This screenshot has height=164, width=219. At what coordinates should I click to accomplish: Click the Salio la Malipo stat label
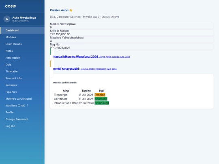(x=59, y=31)
